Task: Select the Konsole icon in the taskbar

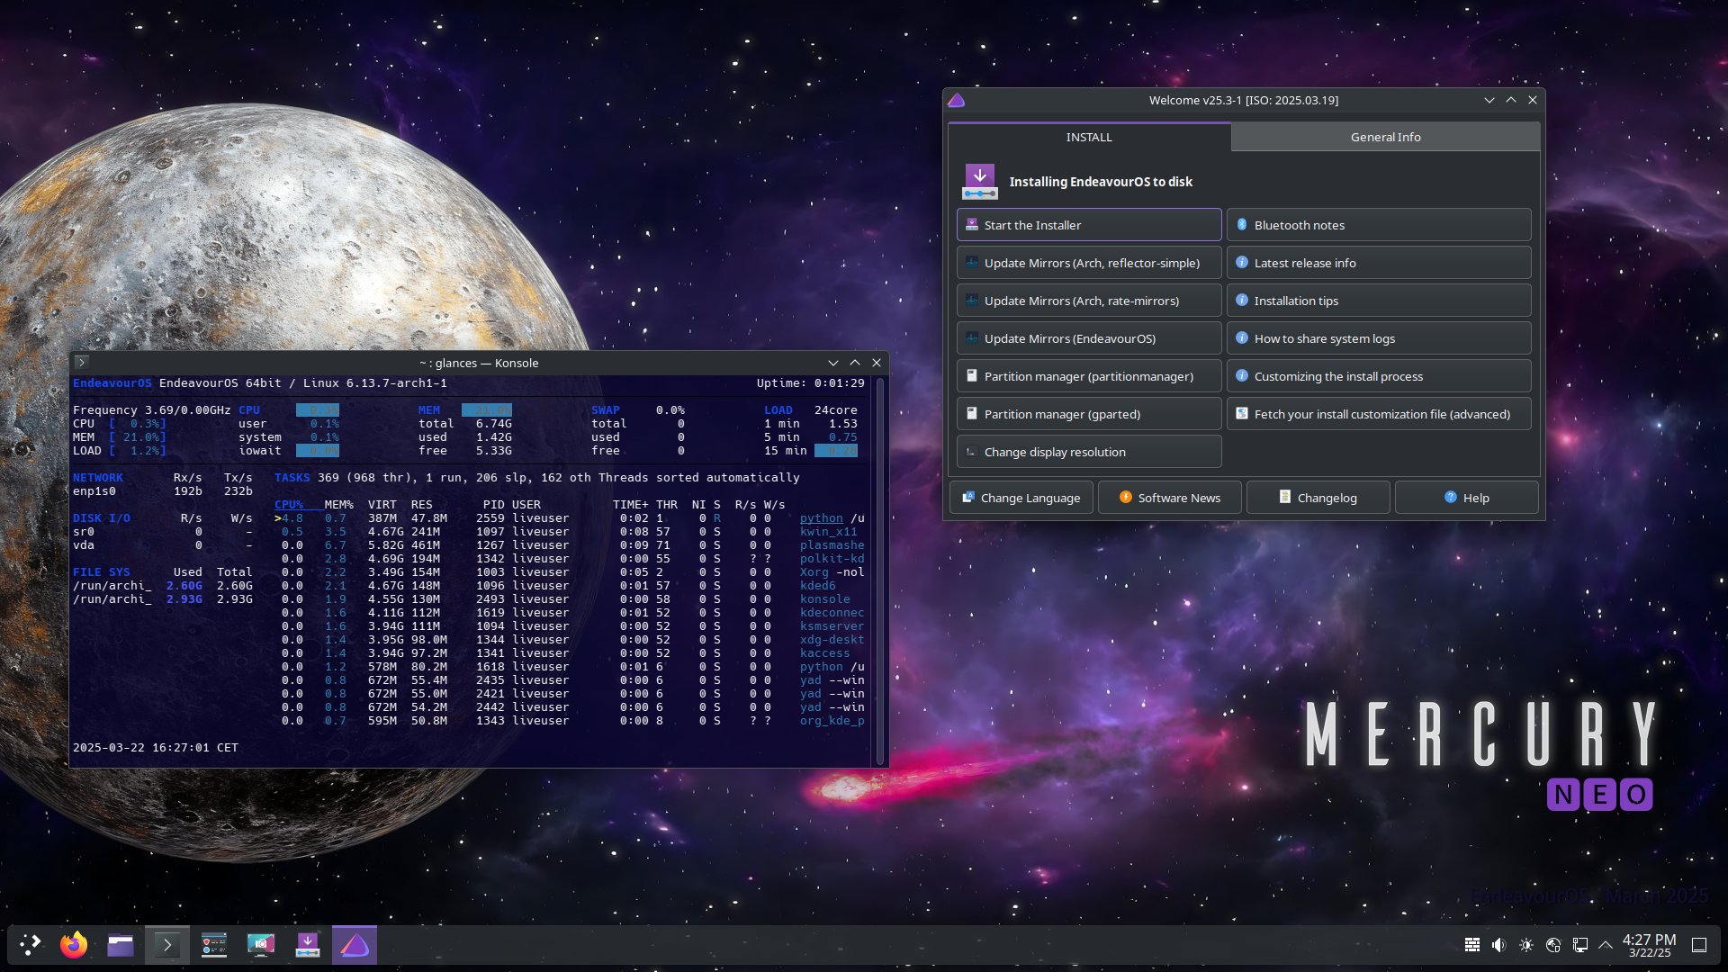Action: [167, 944]
